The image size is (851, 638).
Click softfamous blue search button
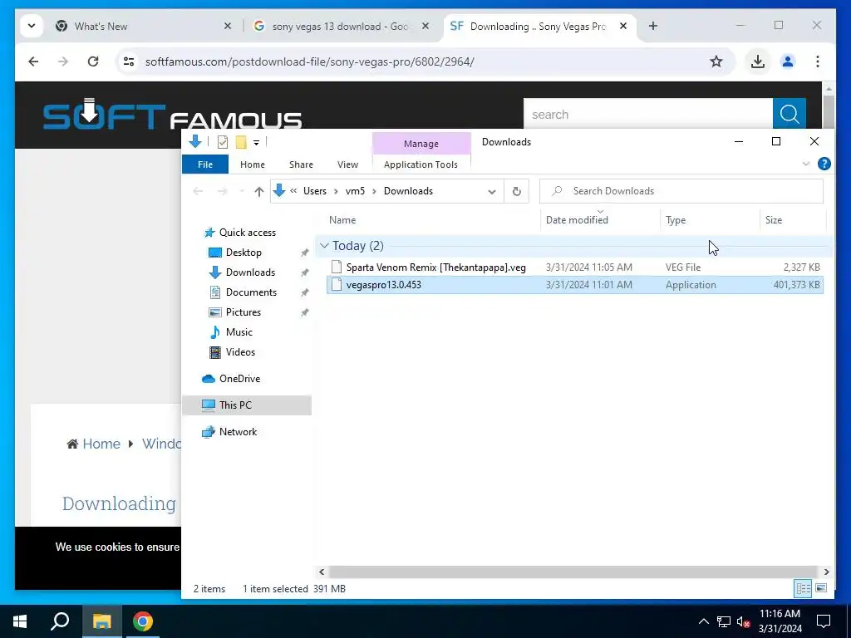(x=790, y=115)
